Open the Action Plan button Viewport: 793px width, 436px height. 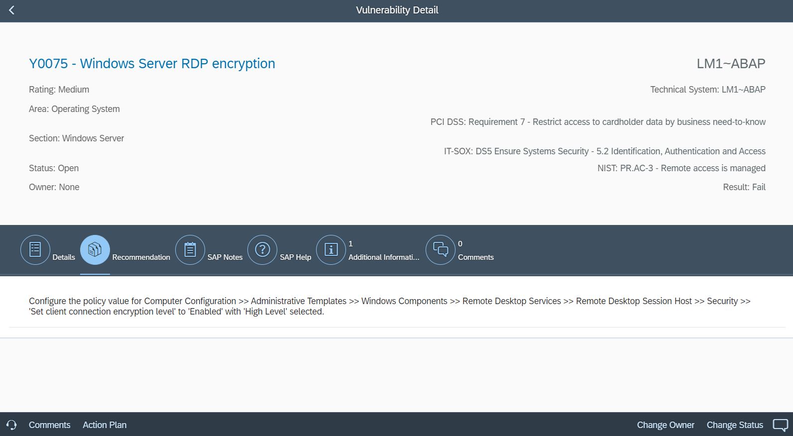tap(105, 425)
